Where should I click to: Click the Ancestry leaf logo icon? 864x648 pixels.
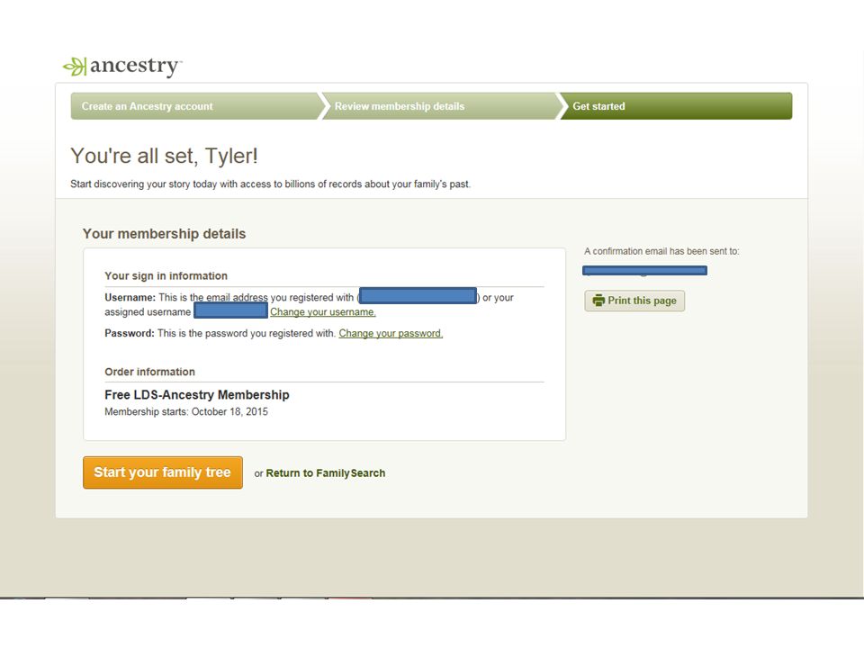coord(75,67)
